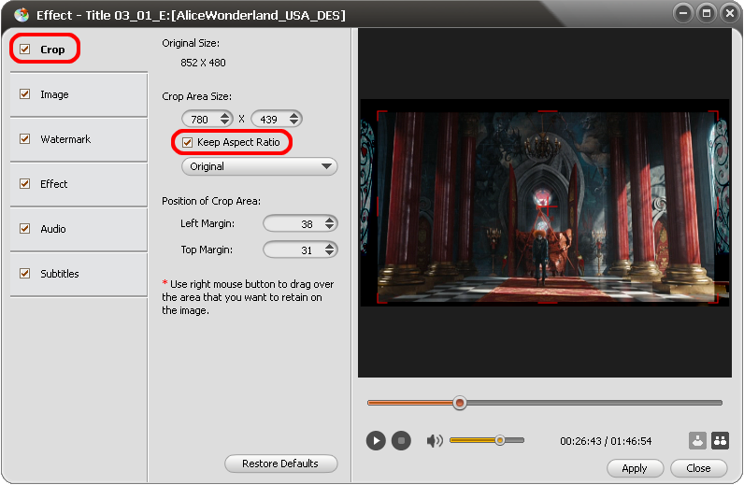
Task: Decrease the crop width value 780
Action: [x=225, y=122]
